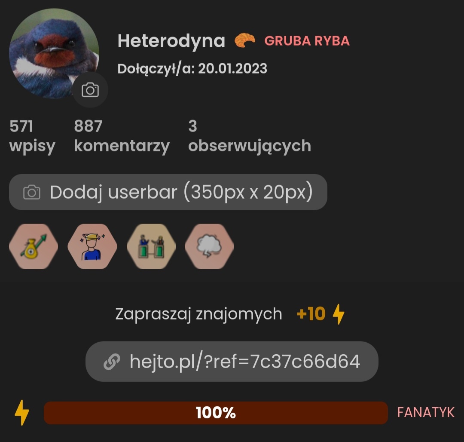Screen dimensions: 464x442
Task: View the 571 wpisy list
Action: 32,136
